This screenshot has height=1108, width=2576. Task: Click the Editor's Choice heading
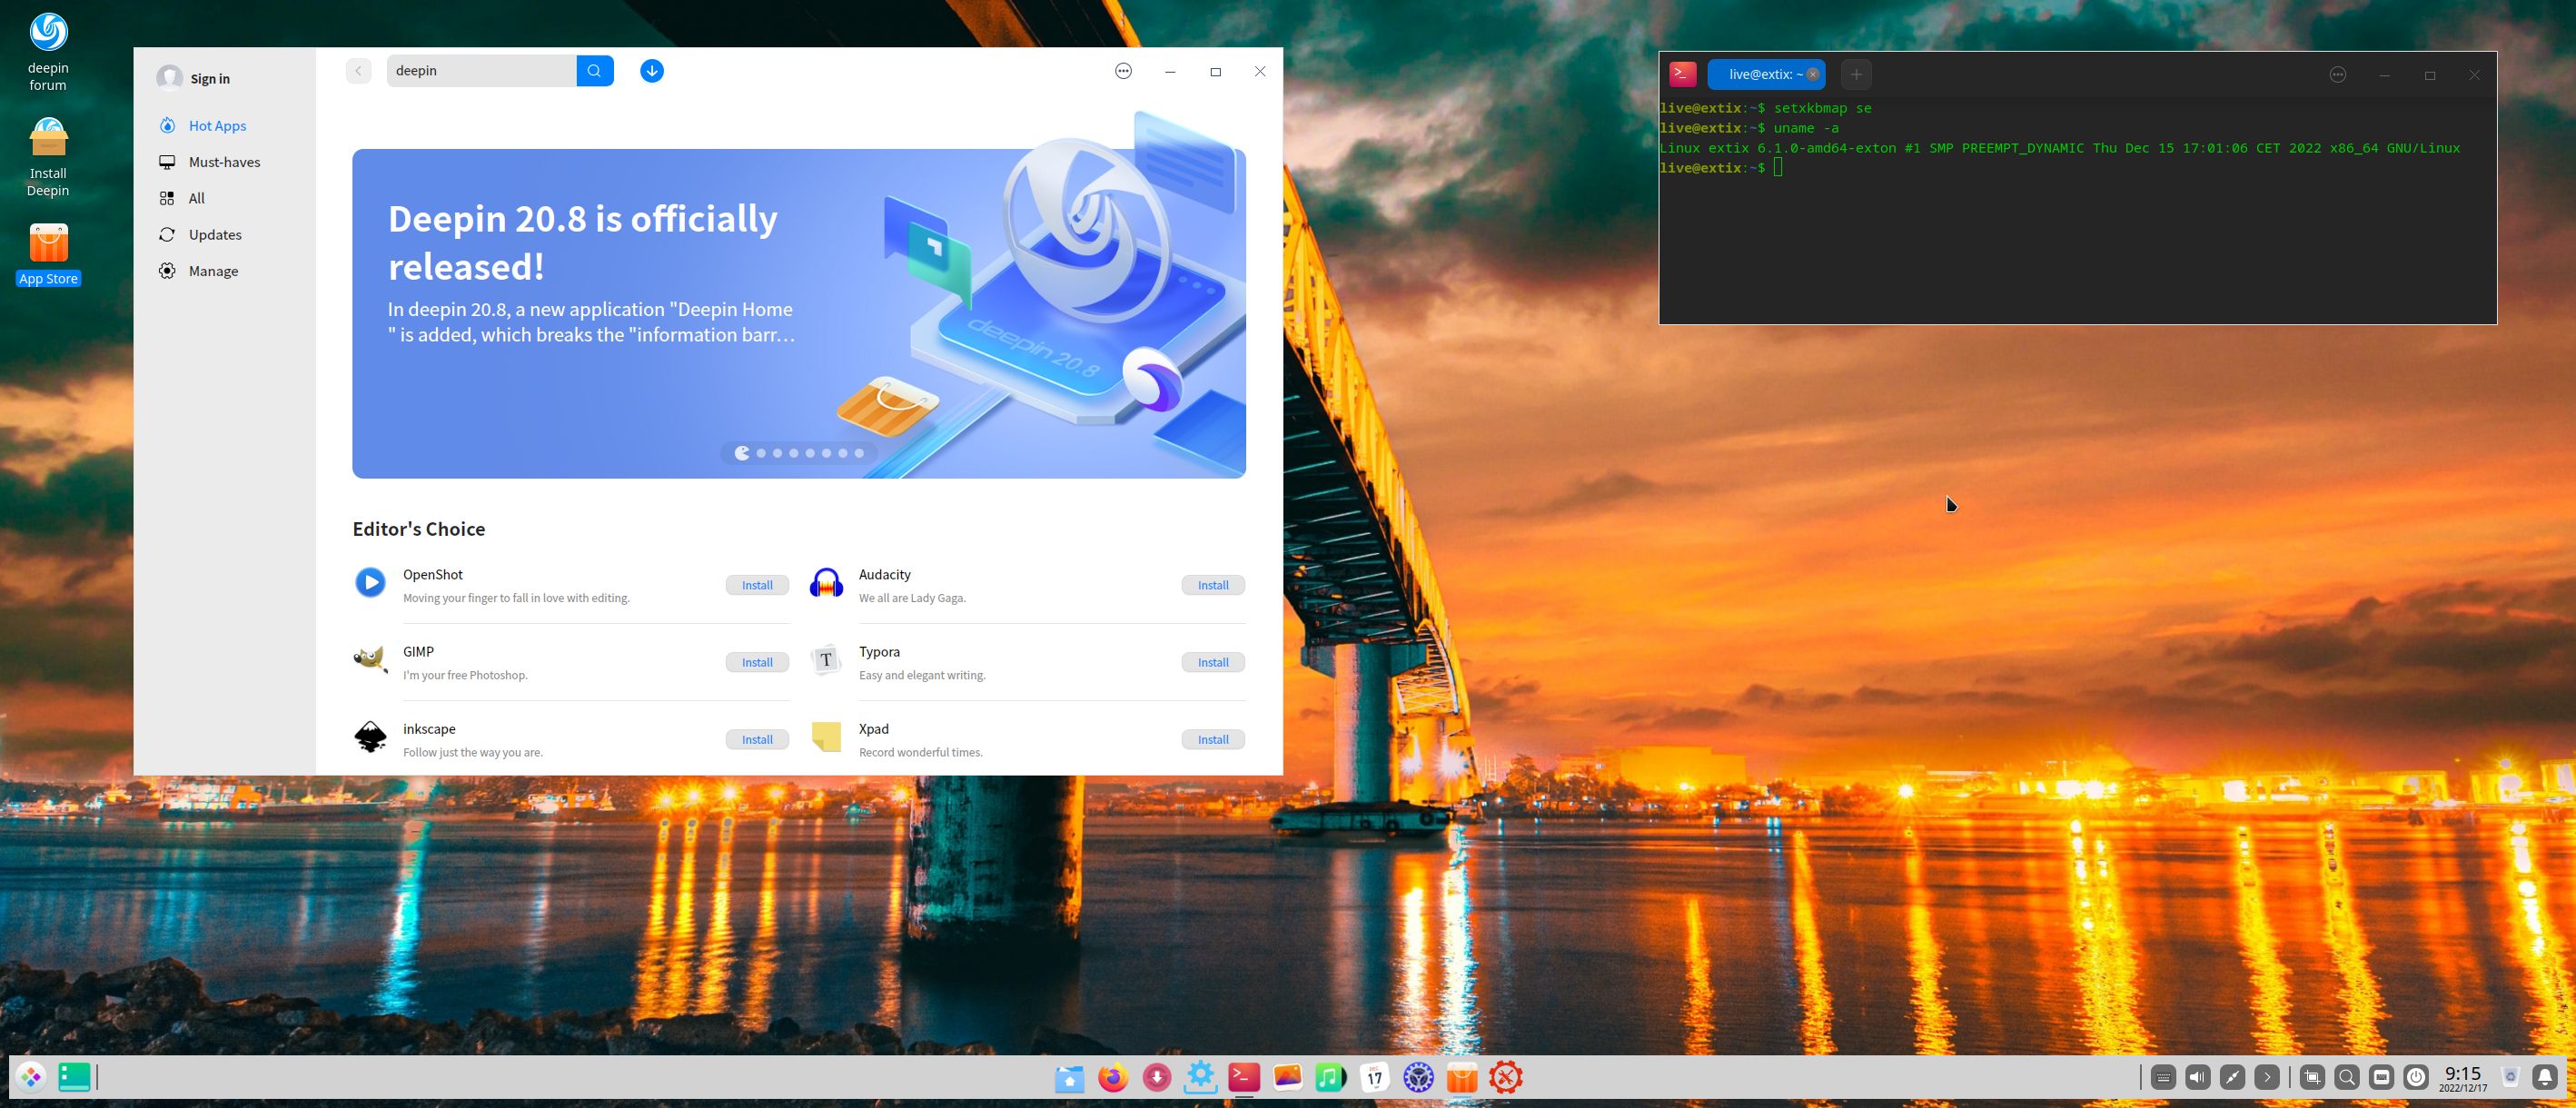click(x=419, y=529)
